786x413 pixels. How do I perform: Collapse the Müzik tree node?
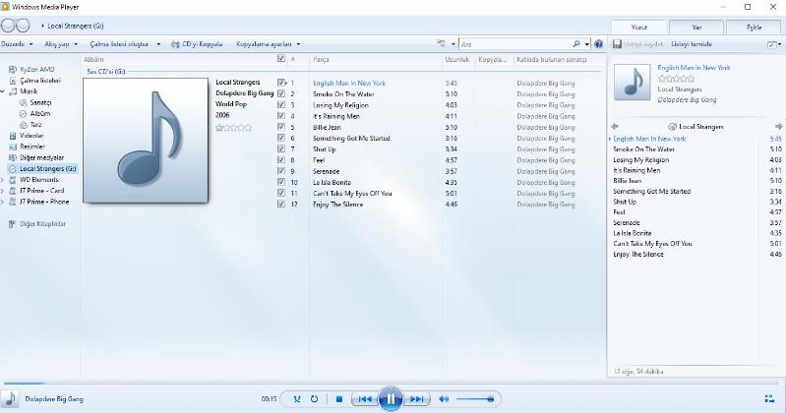click(x=3, y=91)
